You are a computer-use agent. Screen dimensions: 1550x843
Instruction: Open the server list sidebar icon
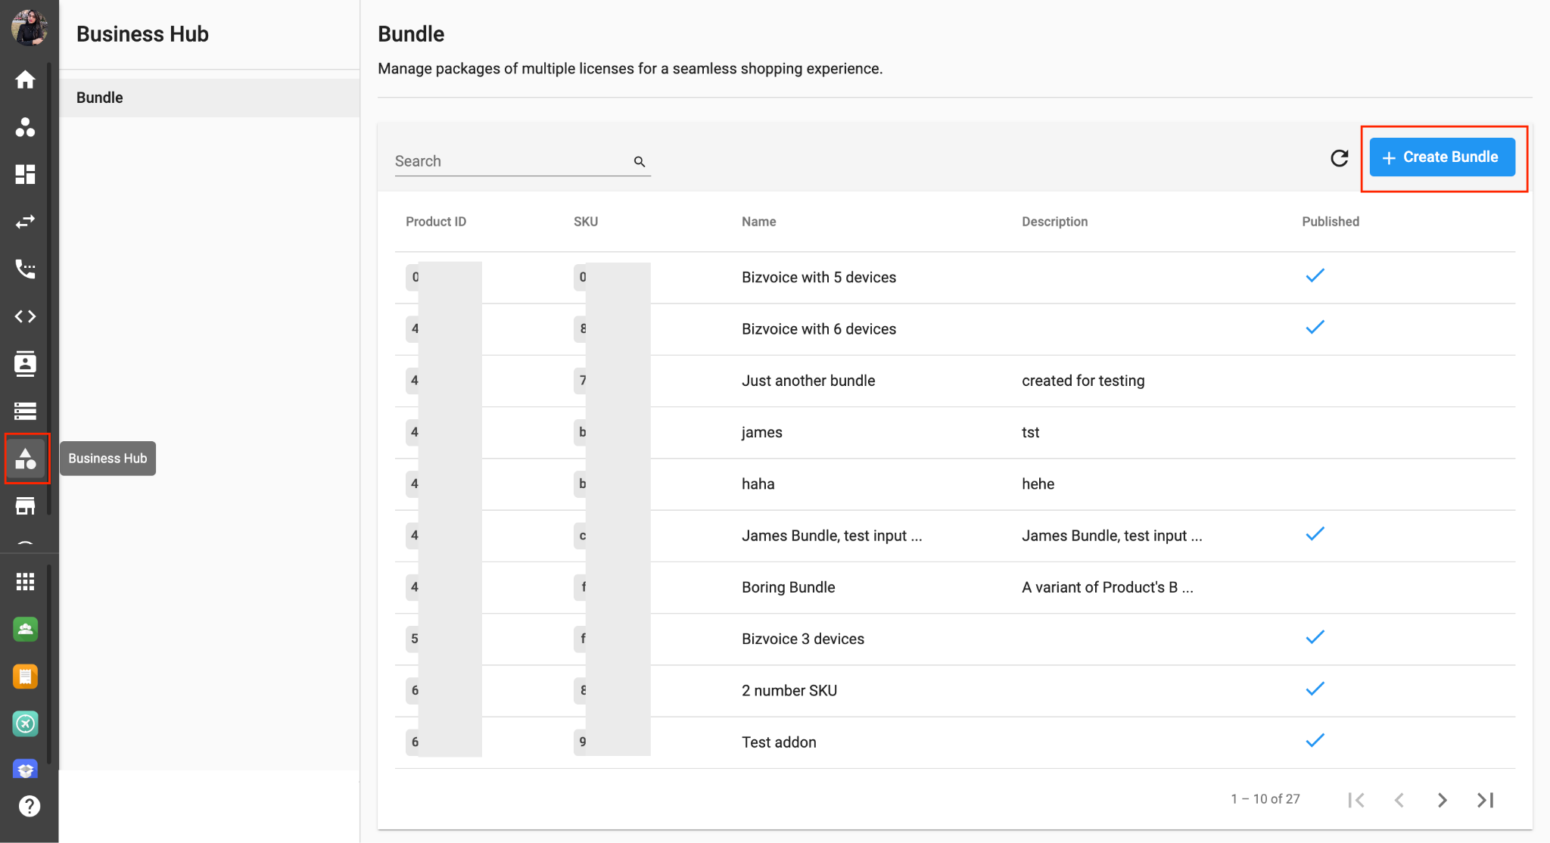(25, 411)
